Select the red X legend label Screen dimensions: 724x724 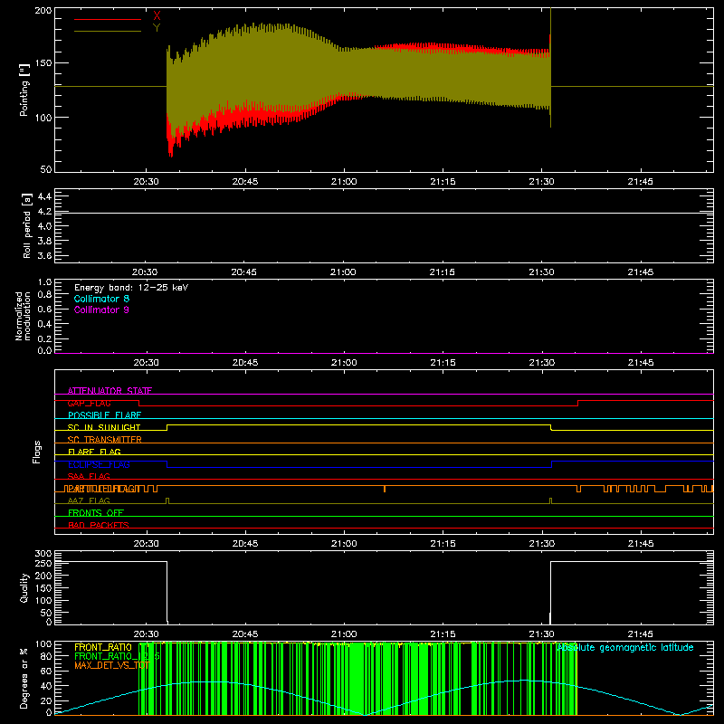157,15
